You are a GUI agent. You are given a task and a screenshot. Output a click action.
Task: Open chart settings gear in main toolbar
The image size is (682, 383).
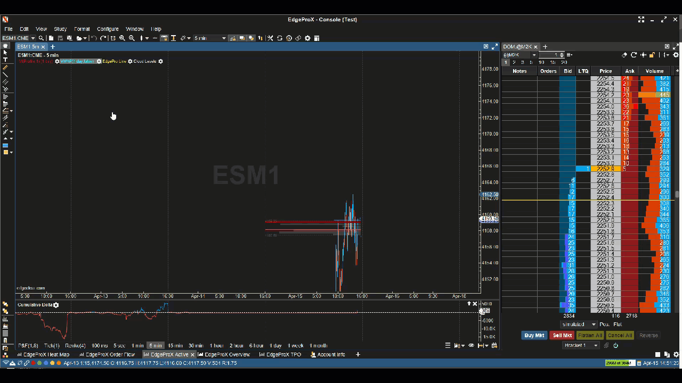tap(307, 38)
